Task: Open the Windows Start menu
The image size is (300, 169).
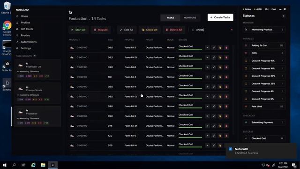Action: pyautogui.click(x=5, y=165)
